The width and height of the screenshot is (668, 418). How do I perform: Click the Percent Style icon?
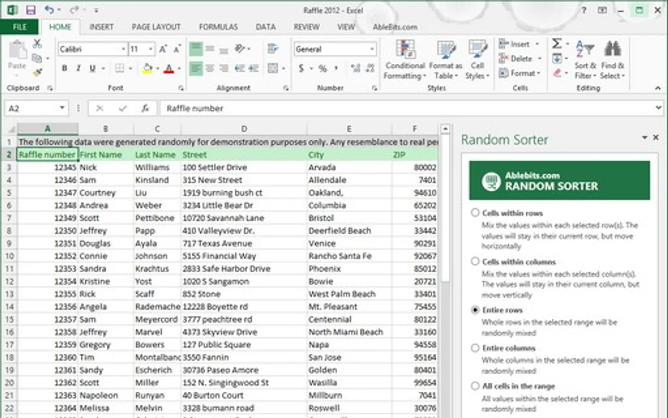click(x=323, y=68)
